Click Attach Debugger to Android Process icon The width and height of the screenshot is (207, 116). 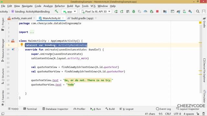[152, 12]
